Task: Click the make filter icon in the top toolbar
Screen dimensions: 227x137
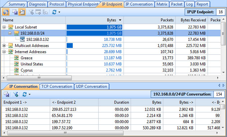Action: point(31,12)
